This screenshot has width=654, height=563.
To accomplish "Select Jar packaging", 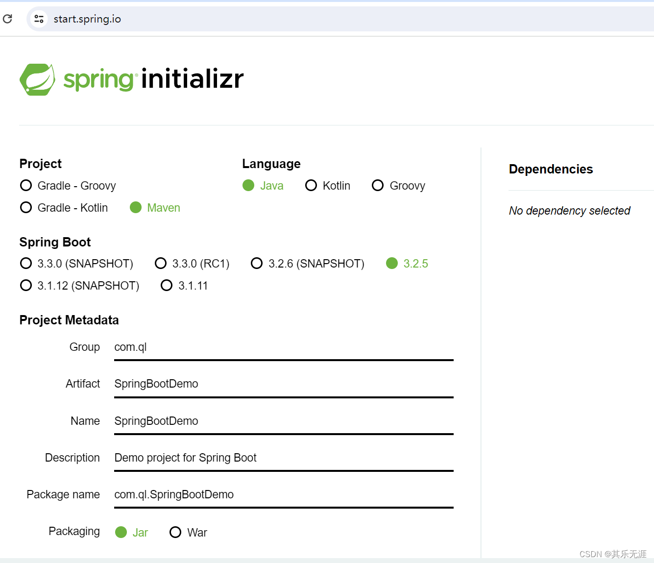I will [132, 533].
